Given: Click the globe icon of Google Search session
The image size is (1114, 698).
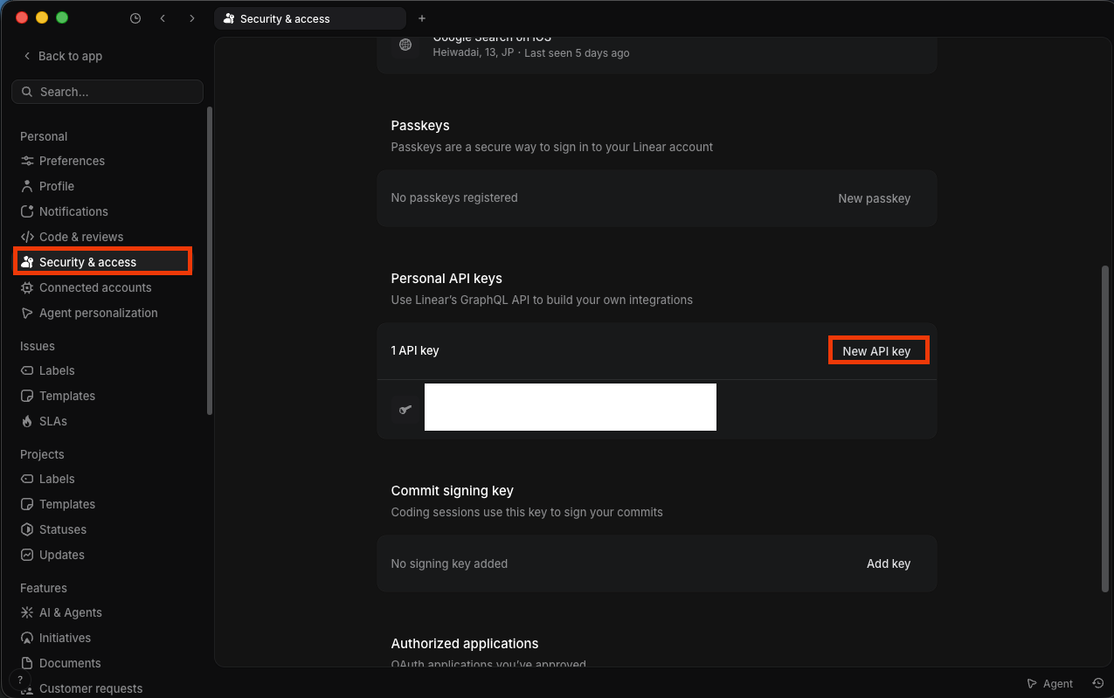Looking at the screenshot, I should tap(405, 45).
